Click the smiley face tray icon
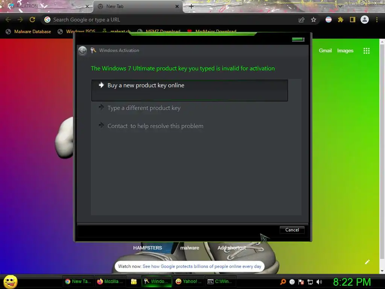Viewport: 385px width, 289px height. [x=292, y=282]
